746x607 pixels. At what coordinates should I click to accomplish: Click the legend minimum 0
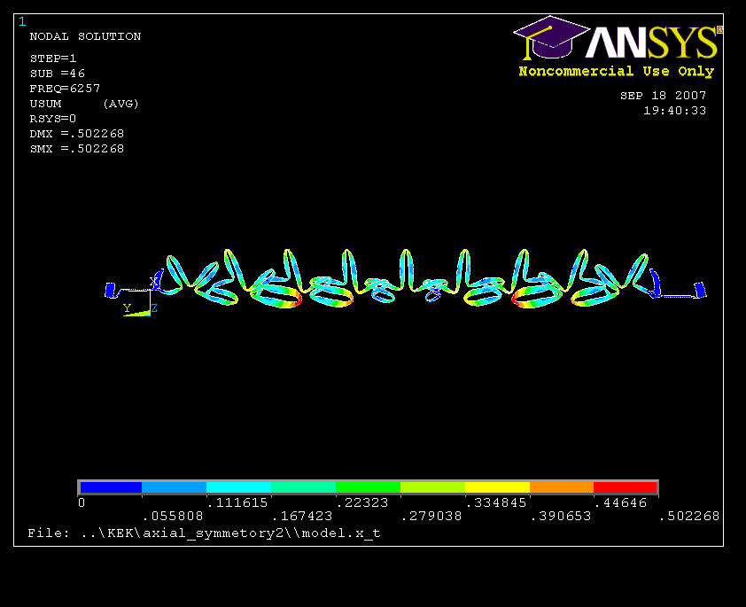click(x=82, y=502)
